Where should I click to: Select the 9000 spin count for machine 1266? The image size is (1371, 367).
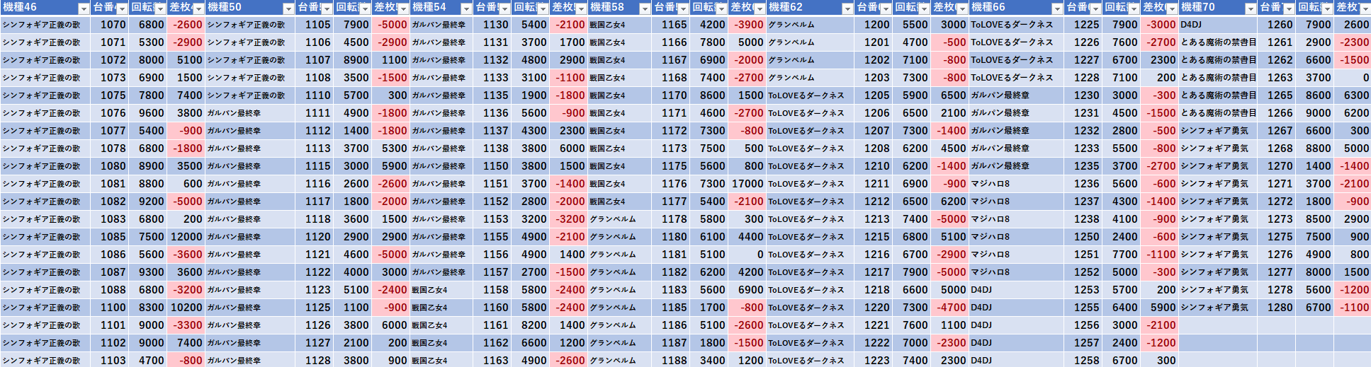click(x=1315, y=113)
